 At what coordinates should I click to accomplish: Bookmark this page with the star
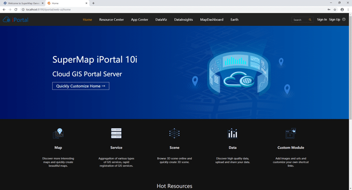[x=335, y=9]
